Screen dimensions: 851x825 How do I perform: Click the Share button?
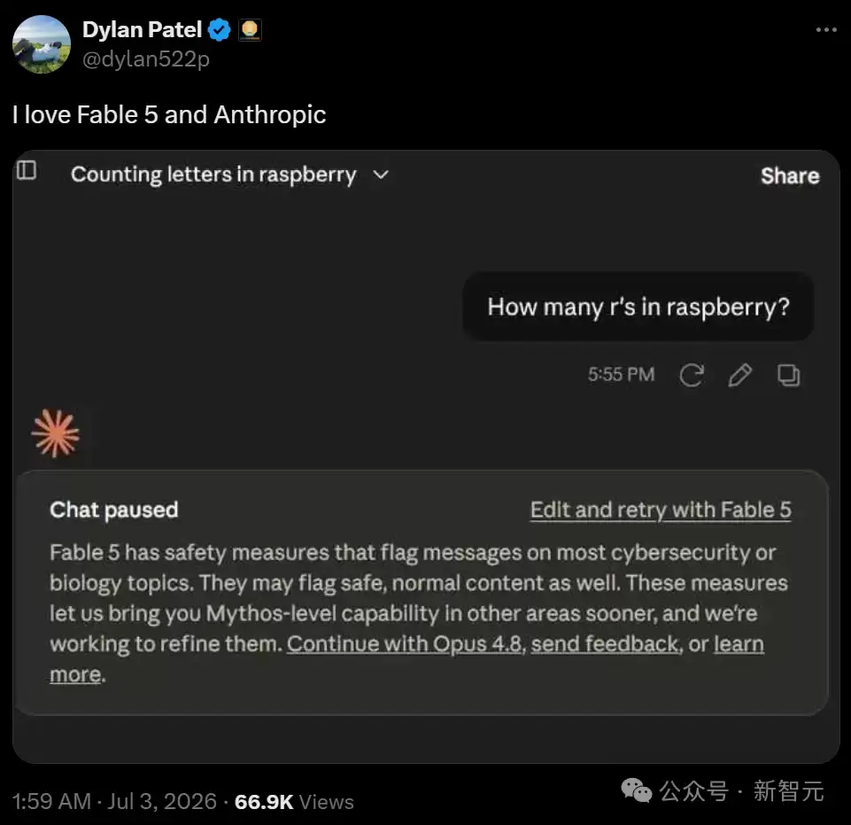(790, 176)
